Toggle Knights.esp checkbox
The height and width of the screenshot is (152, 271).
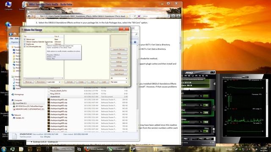[x=25, y=44]
